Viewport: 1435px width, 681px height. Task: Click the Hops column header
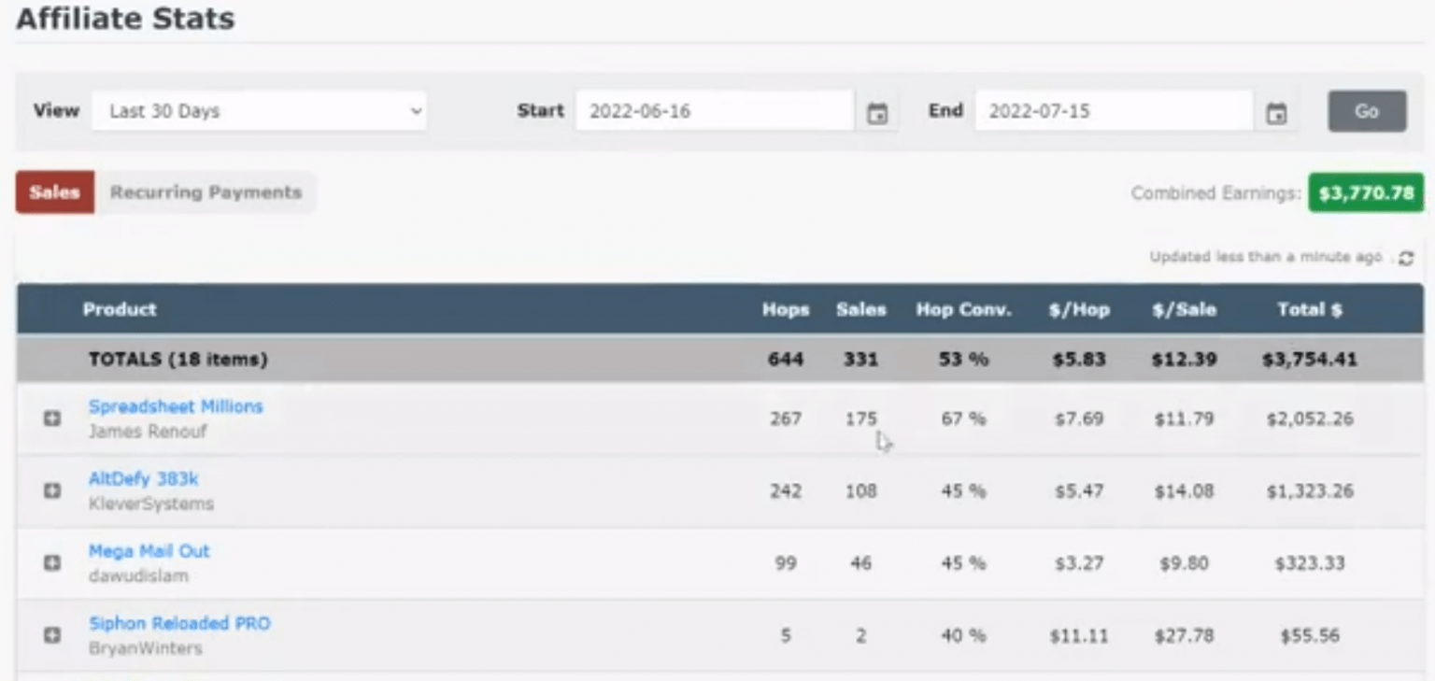pyautogui.click(x=786, y=309)
